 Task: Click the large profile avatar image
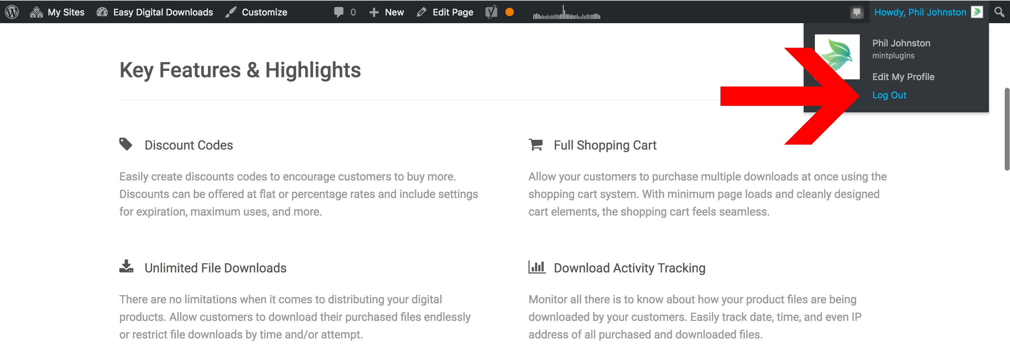[837, 57]
